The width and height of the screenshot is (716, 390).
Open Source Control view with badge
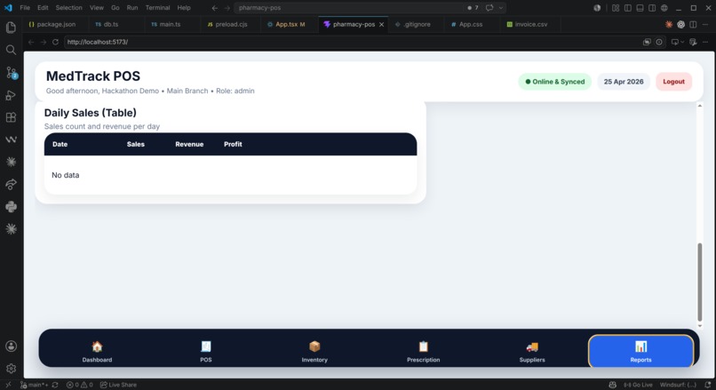click(x=11, y=73)
